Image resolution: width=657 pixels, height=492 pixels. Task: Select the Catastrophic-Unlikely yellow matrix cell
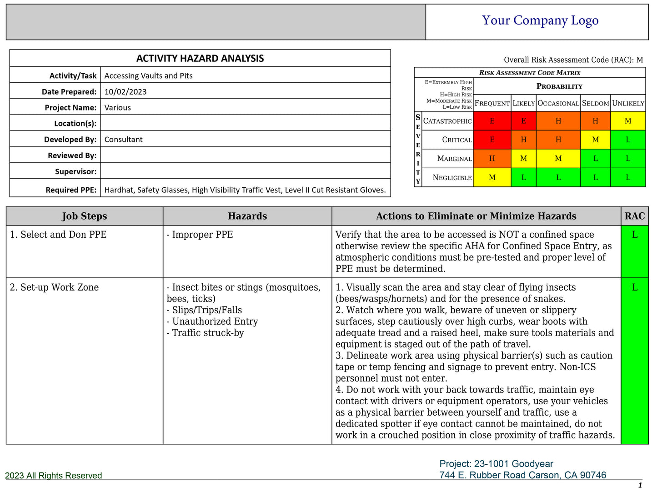tap(628, 121)
